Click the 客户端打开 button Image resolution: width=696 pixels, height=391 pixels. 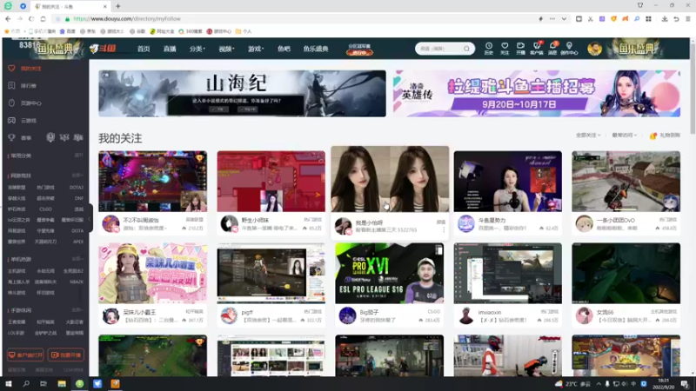click(x=25, y=355)
